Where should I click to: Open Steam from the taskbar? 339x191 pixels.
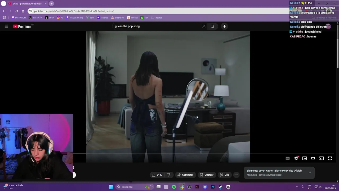point(220,187)
